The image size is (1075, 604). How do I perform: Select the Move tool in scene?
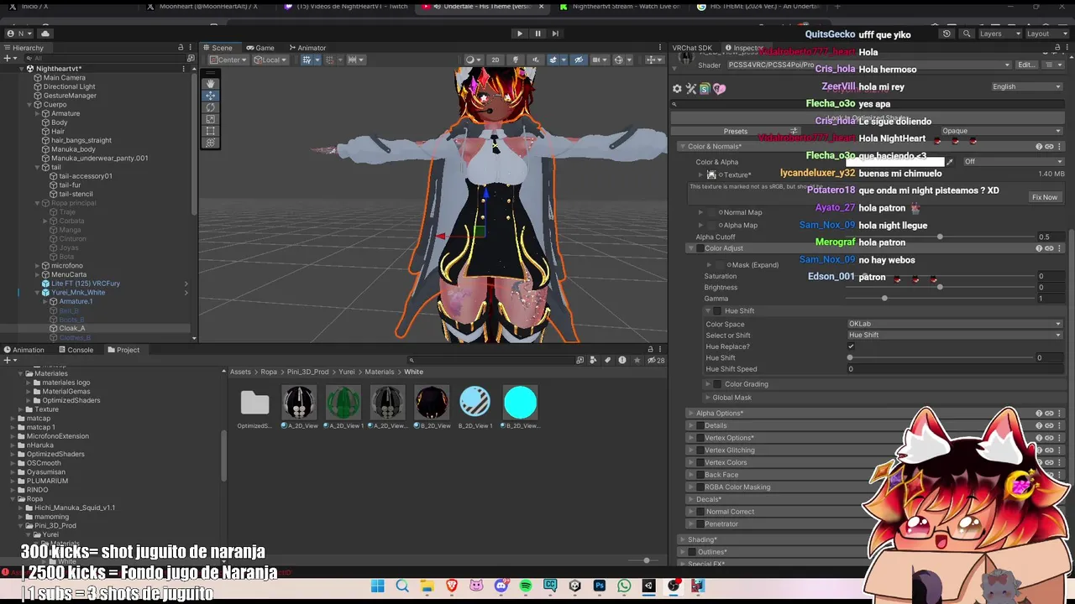pos(210,96)
